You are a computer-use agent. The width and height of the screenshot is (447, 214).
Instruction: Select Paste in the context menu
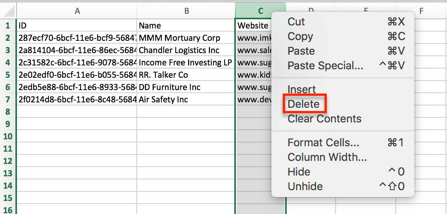click(x=343, y=51)
